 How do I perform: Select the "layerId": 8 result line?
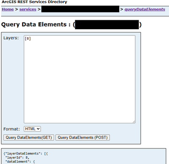pos(17,158)
